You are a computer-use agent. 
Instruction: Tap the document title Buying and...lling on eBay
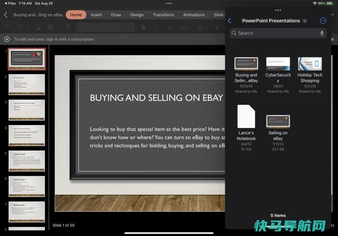tap(38, 15)
